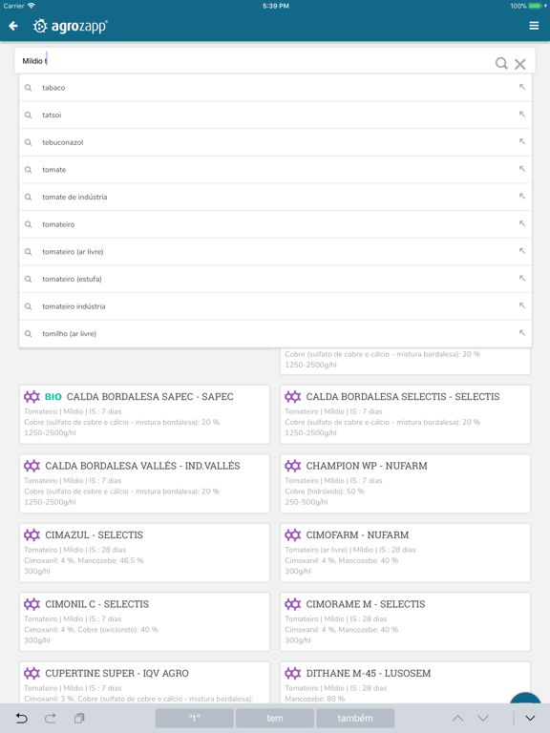Screen dimensions: 550x733
Task: Tap the blue floating action button
Action: point(525,698)
